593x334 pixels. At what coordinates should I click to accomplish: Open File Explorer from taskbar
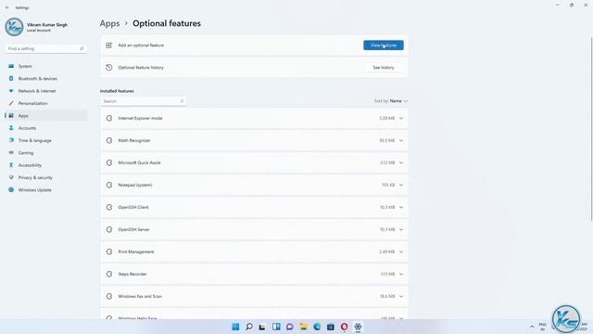(303, 327)
